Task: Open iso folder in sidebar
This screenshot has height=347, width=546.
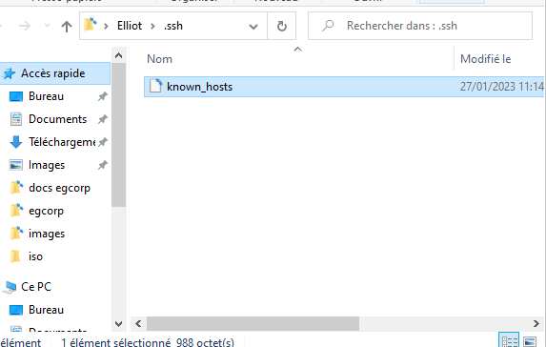Action: pos(35,256)
